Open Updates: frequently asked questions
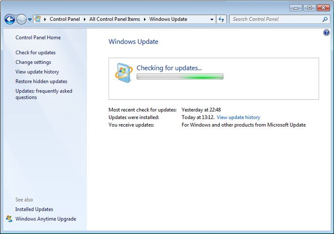 click(44, 94)
